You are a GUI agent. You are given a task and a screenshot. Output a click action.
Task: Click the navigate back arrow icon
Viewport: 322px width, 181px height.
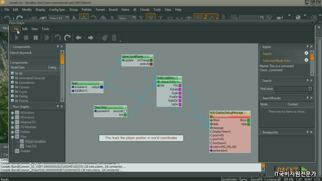[78, 38]
